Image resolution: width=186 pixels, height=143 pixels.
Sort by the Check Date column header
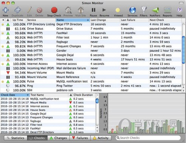click(x=15, y=95)
